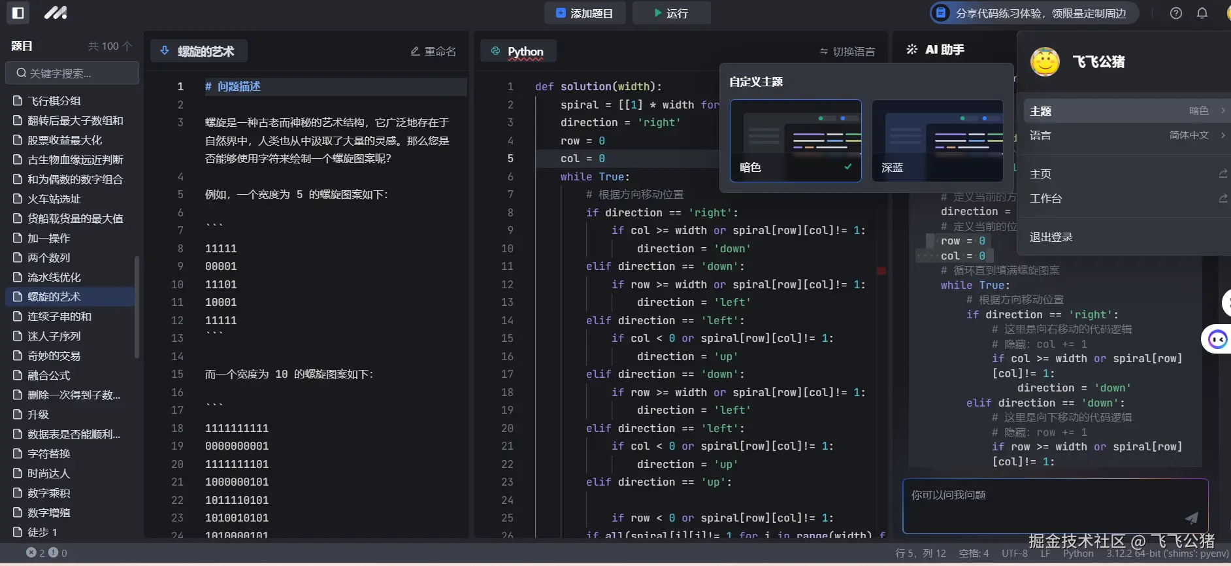This screenshot has height=566, width=1231.
Task: Open the 火车站选址 problem
Action: click(x=71, y=199)
